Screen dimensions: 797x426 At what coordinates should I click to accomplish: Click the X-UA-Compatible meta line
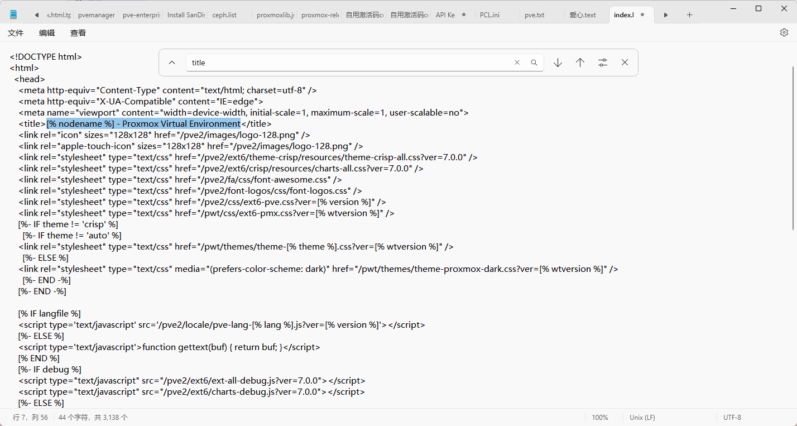pos(141,102)
